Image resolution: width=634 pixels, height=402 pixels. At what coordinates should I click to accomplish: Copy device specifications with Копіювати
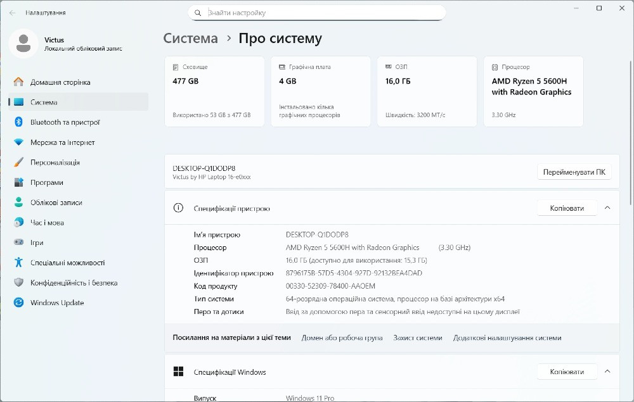click(567, 207)
